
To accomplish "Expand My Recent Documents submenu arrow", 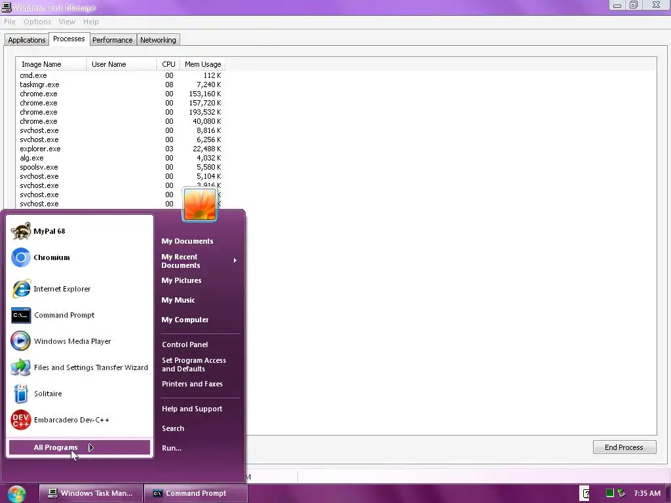I will pyautogui.click(x=235, y=261).
